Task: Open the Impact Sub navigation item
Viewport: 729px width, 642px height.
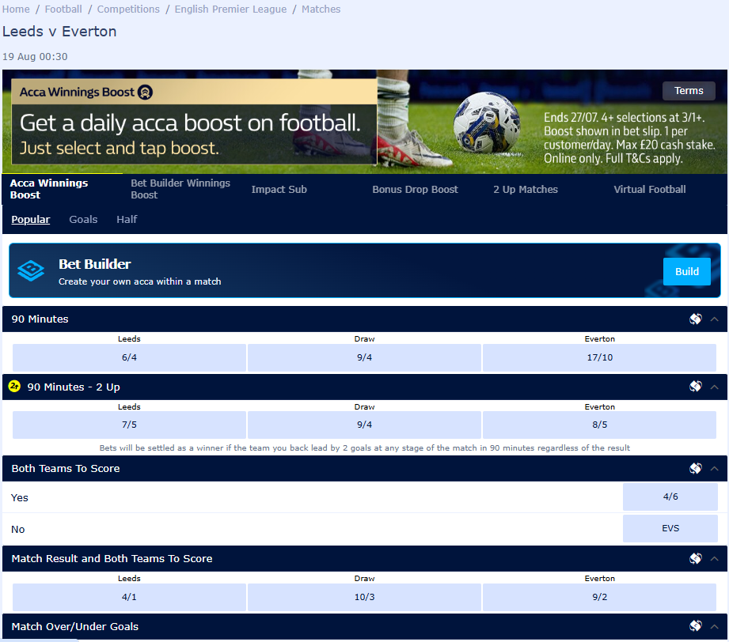Action: click(279, 190)
